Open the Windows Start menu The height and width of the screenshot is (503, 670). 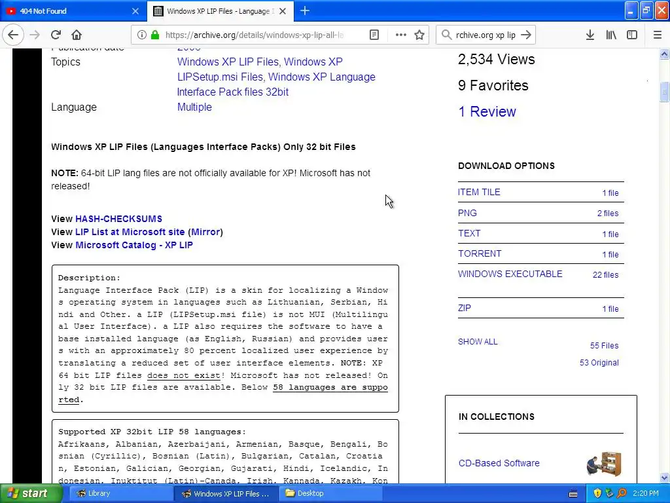(31, 493)
